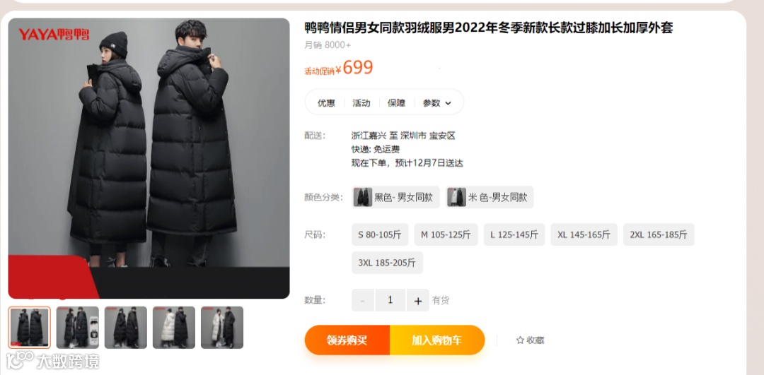The width and height of the screenshot is (764, 375).
Task: Click the quantity input field
Action: click(390, 301)
